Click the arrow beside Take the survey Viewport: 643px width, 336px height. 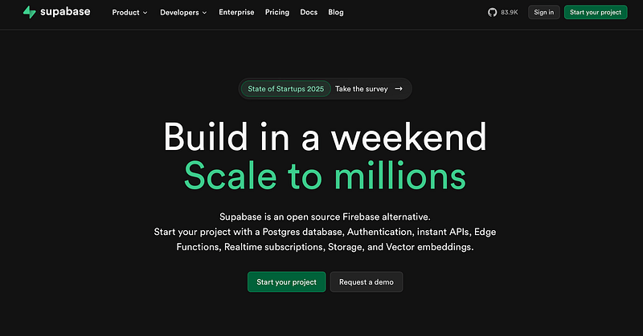coord(399,89)
